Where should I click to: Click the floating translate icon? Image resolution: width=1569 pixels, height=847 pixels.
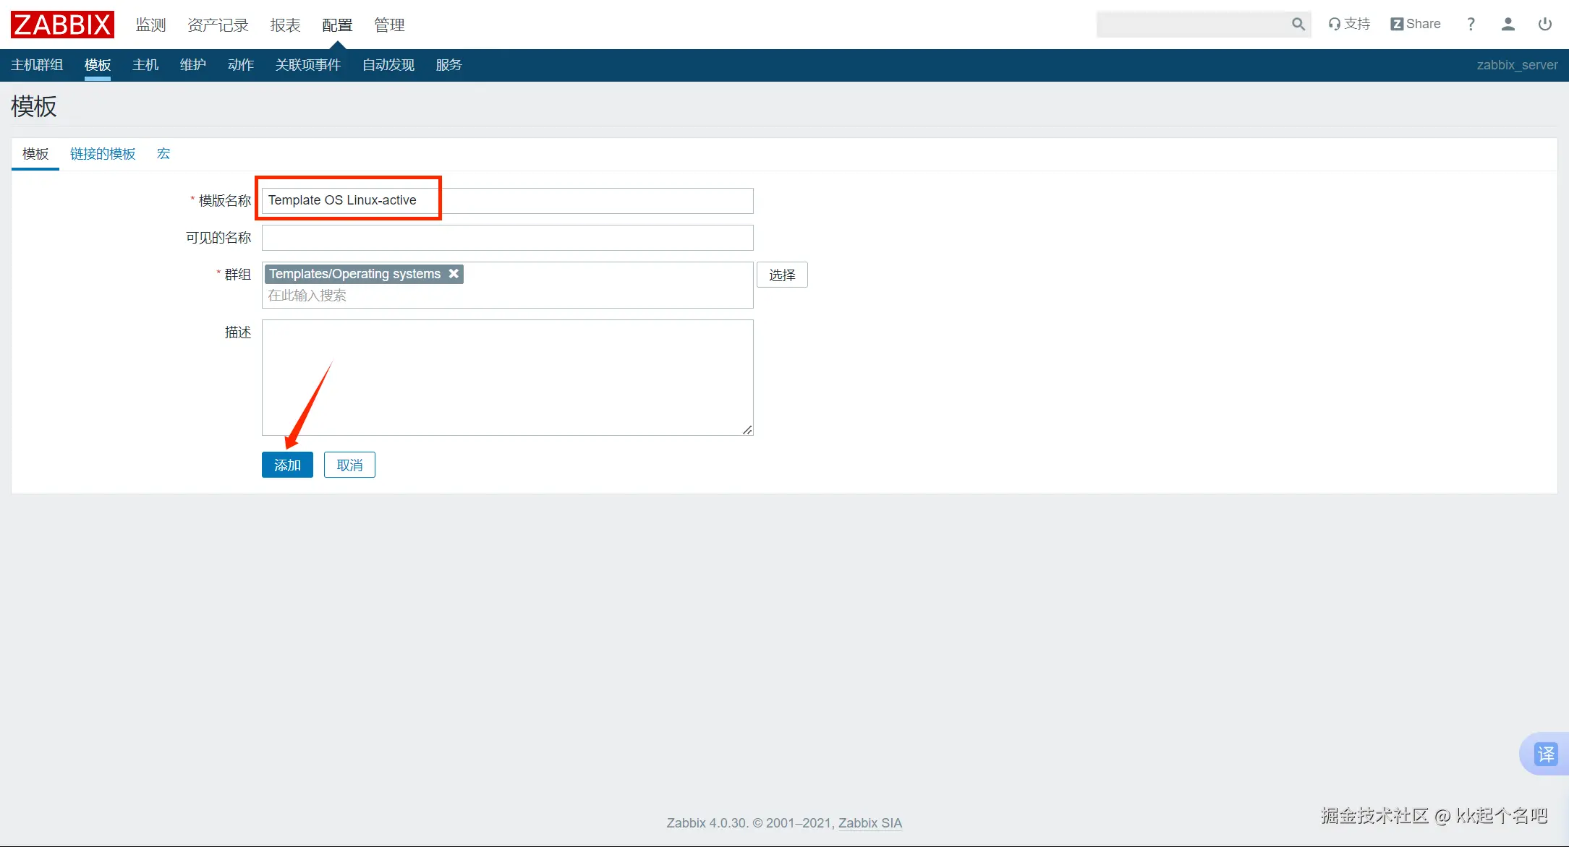point(1545,754)
